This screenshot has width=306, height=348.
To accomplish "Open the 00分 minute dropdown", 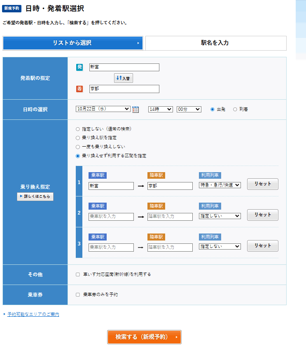I will point(189,109).
